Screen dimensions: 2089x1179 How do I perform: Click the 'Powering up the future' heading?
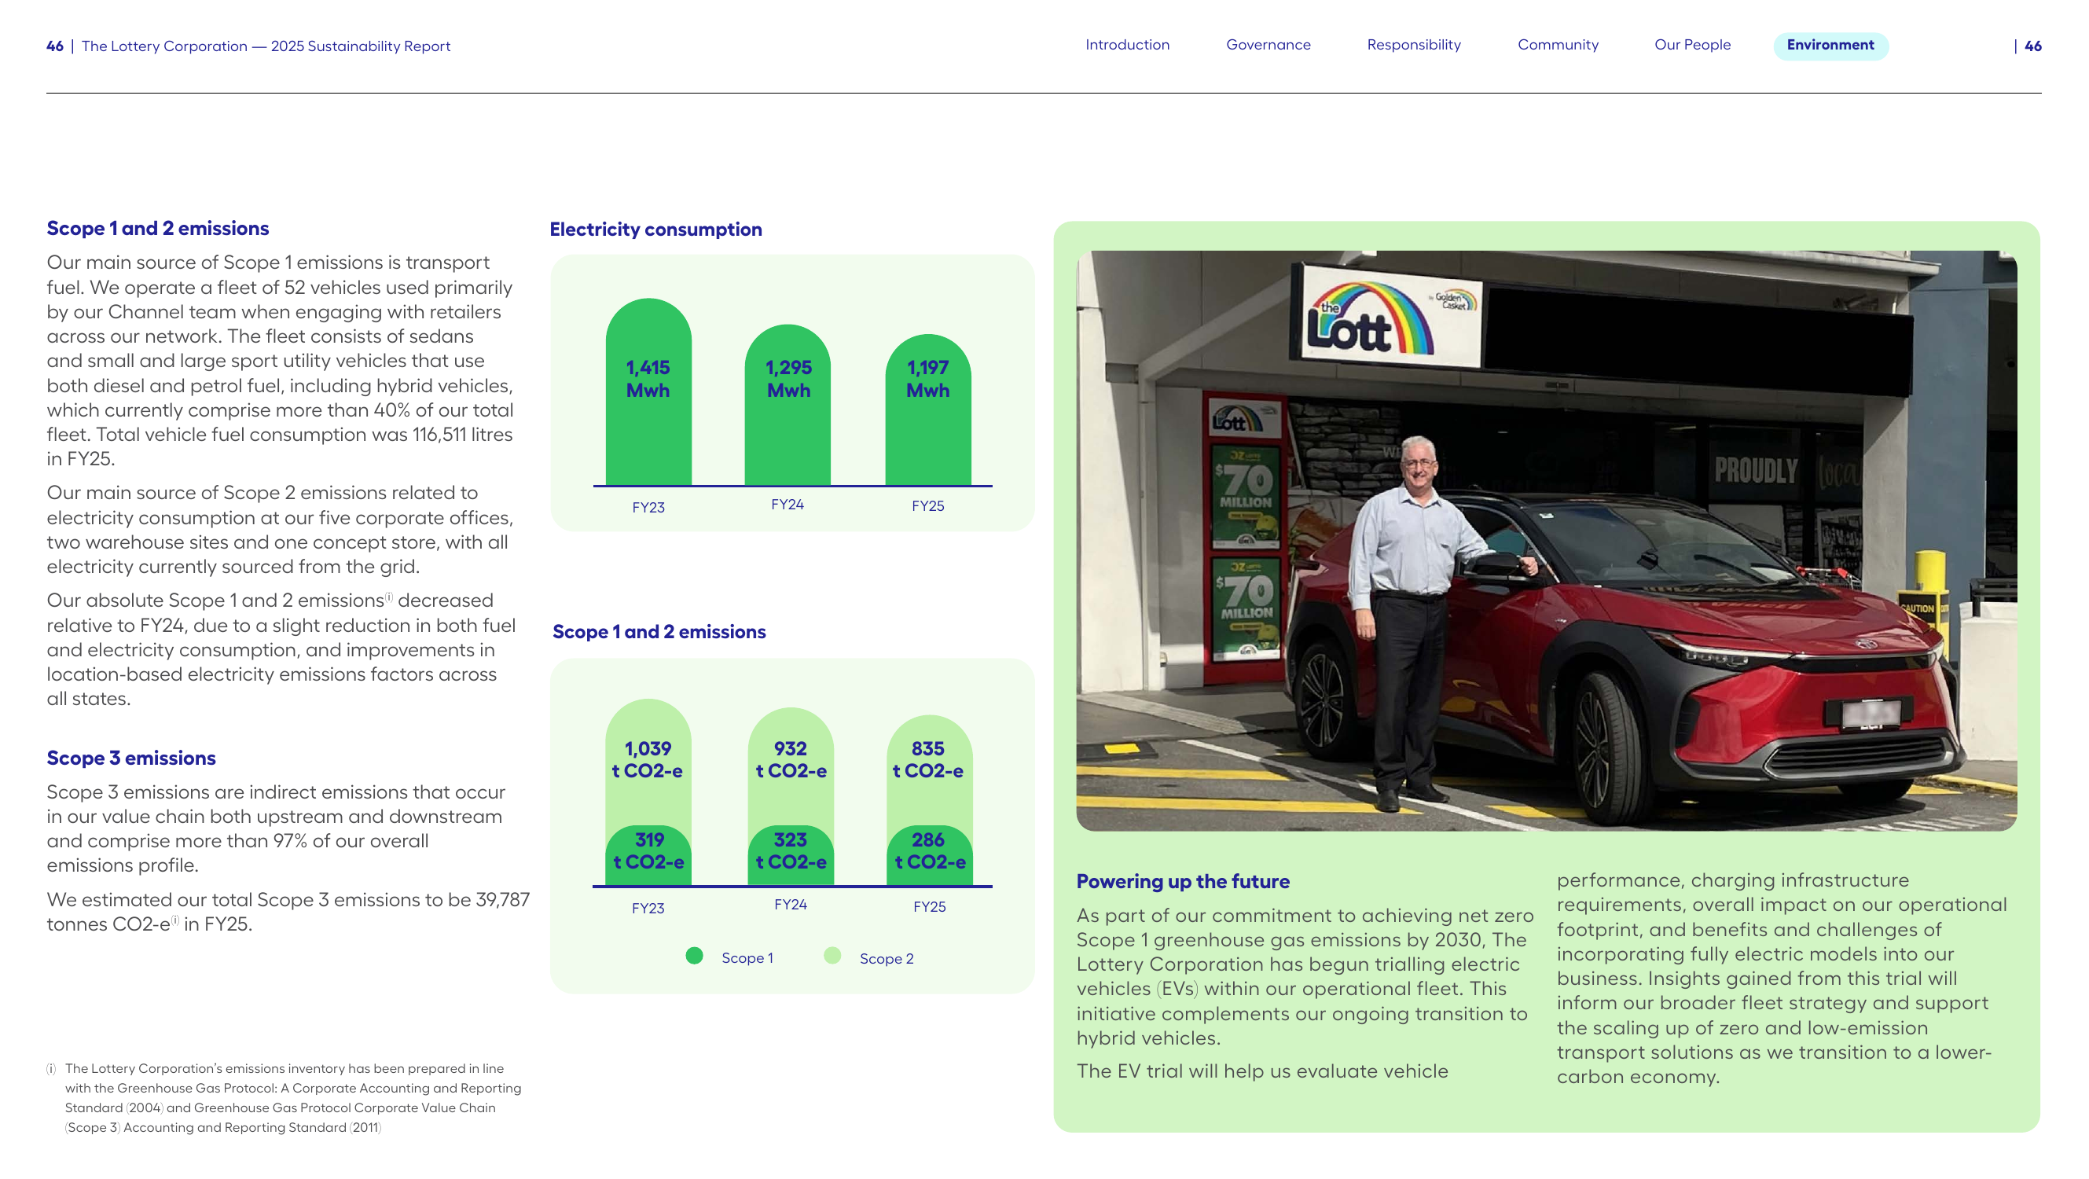coord(1182,881)
